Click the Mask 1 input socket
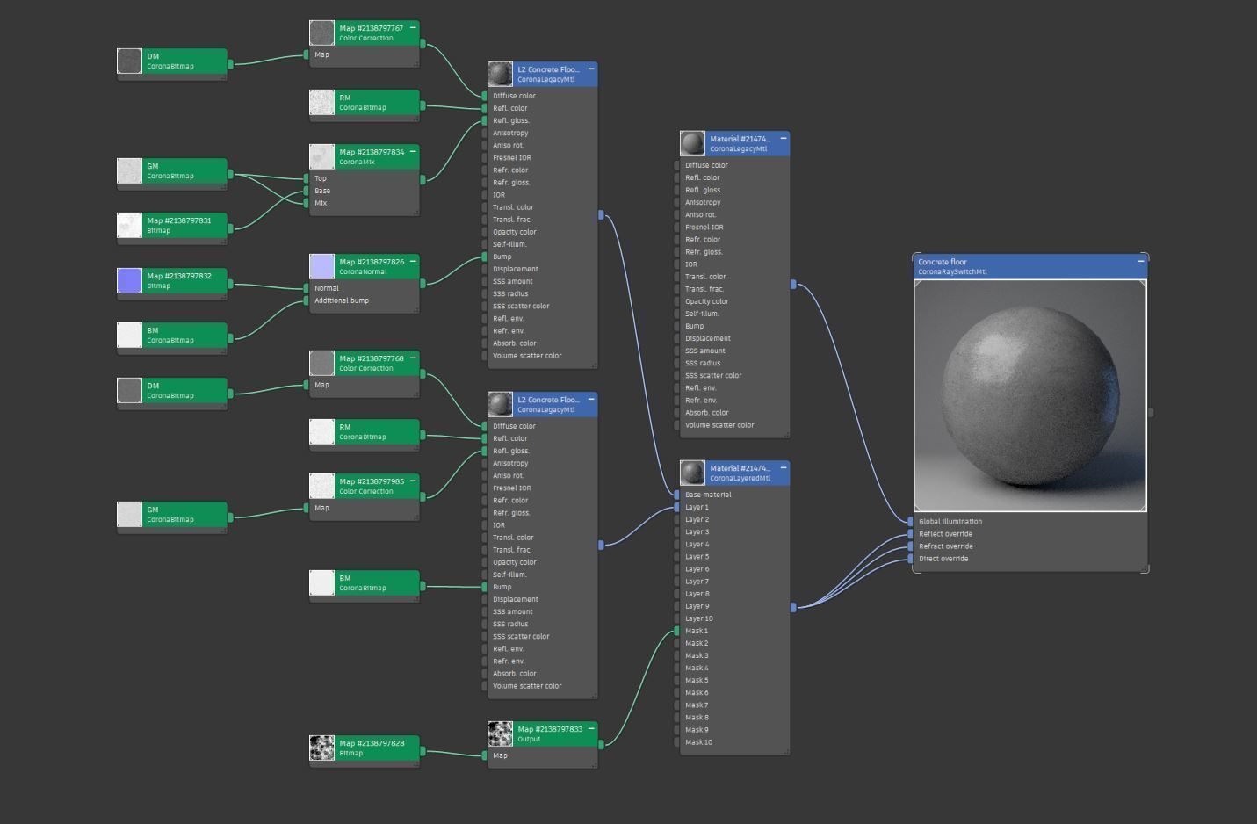Image resolution: width=1257 pixels, height=824 pixels. click(676, 631)
